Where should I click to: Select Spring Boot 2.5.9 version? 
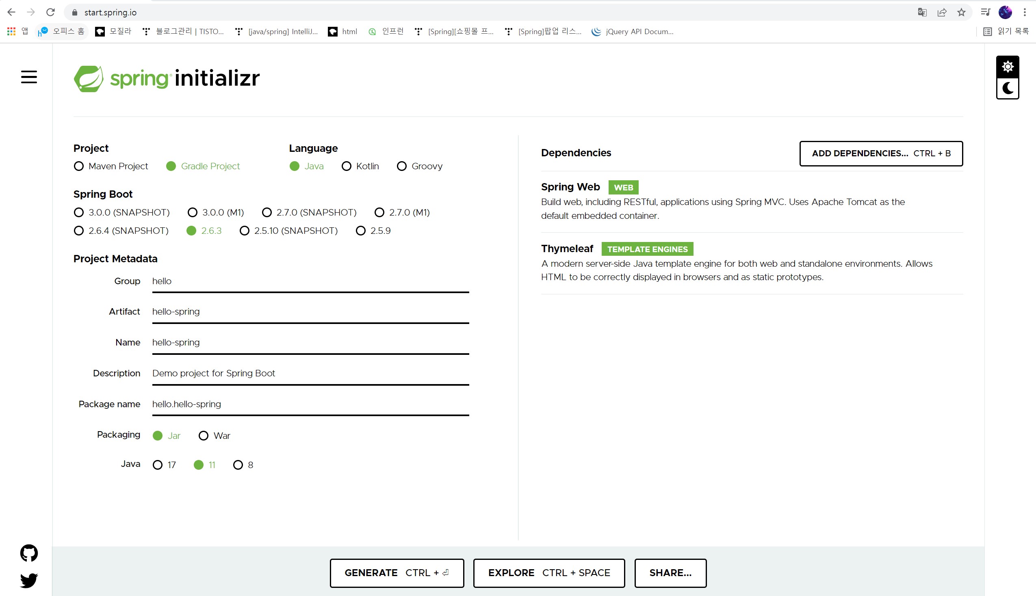tap(361, 231)
